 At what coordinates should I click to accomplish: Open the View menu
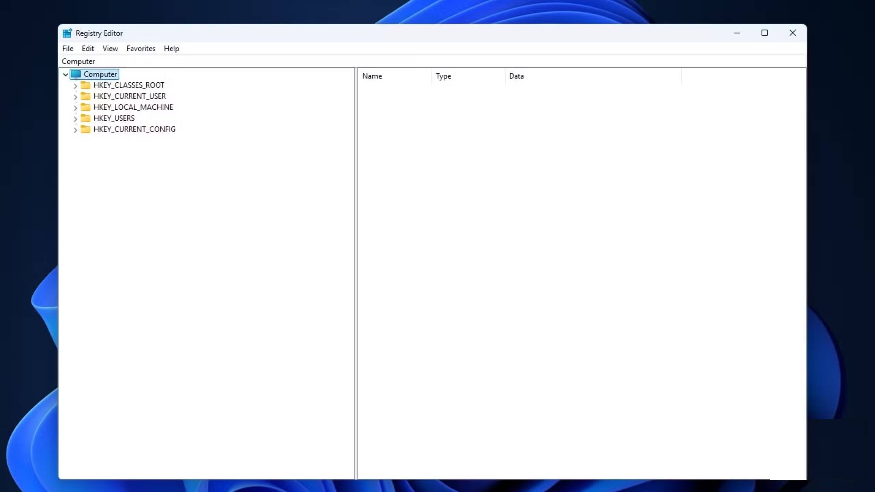point(110,49)
